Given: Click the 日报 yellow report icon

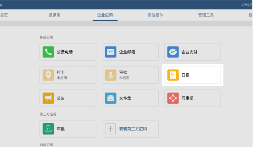Looking at the screenshot, I should coord(173,75).
